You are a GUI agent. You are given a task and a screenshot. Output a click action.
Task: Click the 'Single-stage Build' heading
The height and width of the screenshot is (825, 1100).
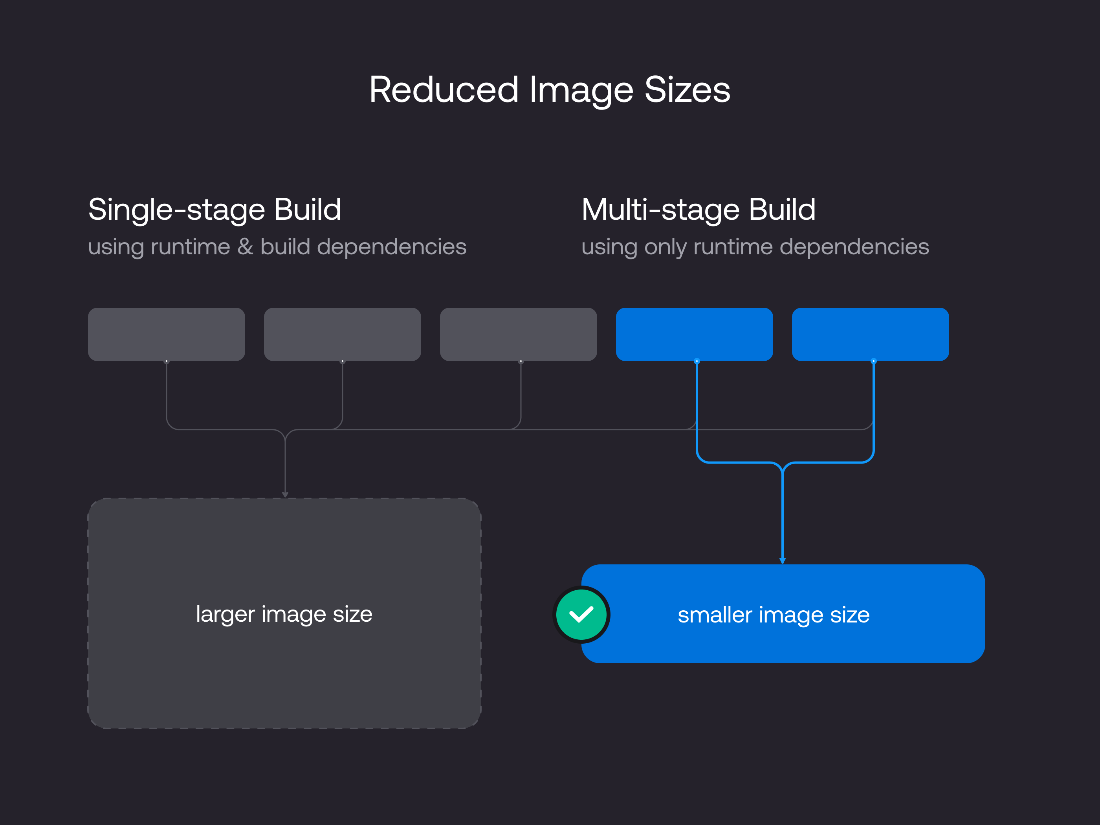pyautogui.click(x=215, y=210)
